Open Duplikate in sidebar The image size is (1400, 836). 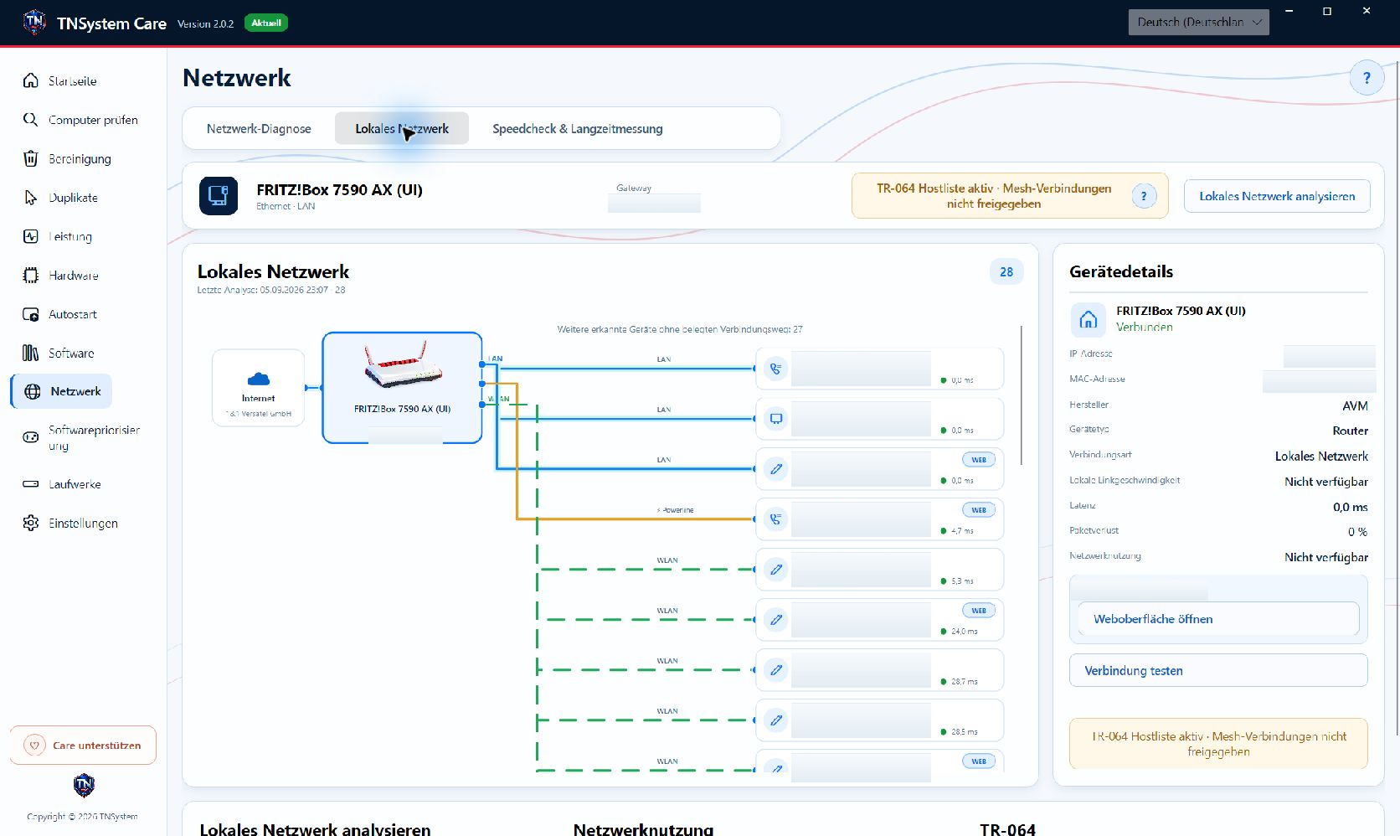(x=60, y=198)
